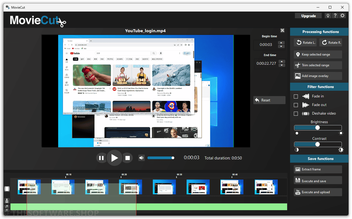This screenshot has width=352, height=219.
Task: Enable the Deshake video checkbox
Action: click(x=296, y=114)
